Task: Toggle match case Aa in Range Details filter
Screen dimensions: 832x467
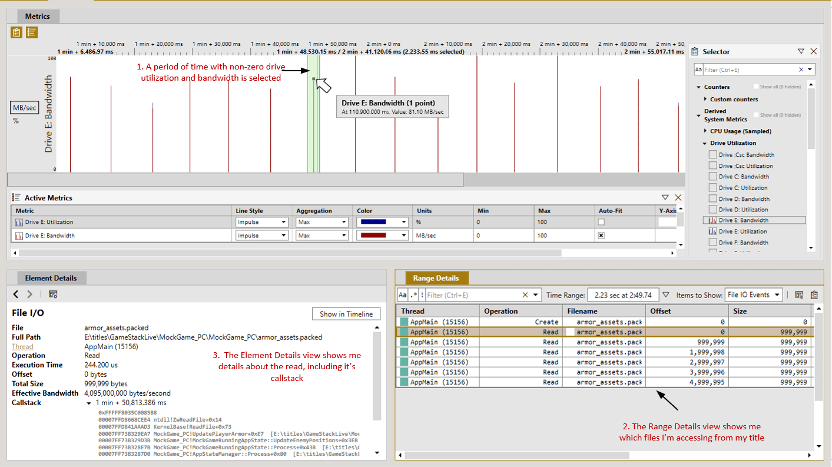Action: click(x=402, y=295)
